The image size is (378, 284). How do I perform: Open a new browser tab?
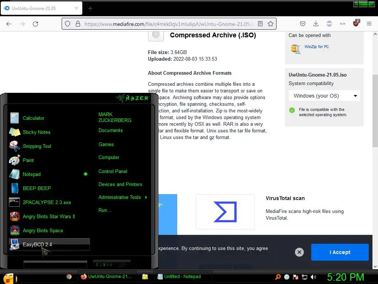point(90,9)
